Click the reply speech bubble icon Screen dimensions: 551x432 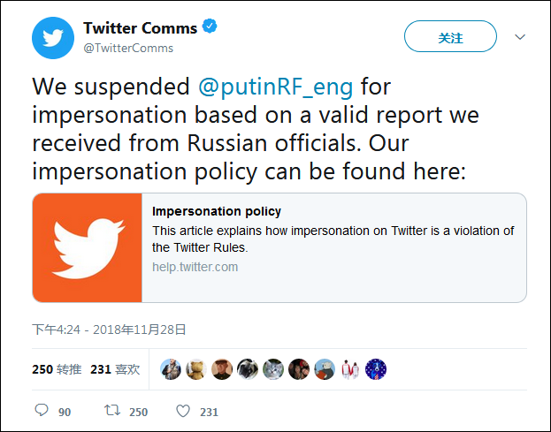pyautogui.click(x=42, y=411)
